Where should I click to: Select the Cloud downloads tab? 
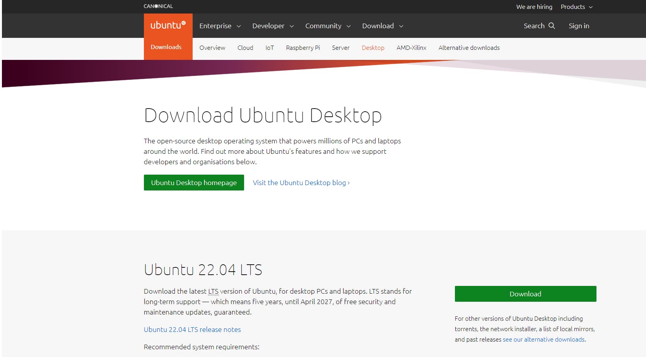[x=245, y=48]
